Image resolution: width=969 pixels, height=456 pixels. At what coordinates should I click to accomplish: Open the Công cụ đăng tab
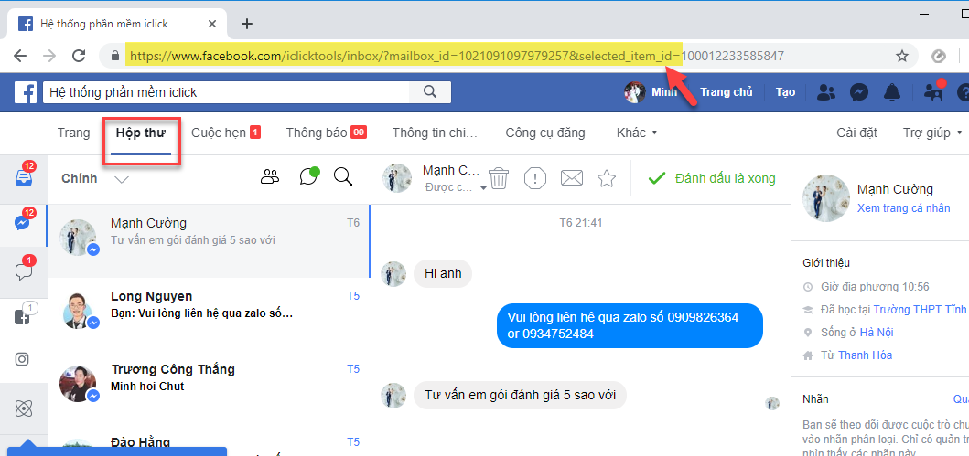point(545,133)
